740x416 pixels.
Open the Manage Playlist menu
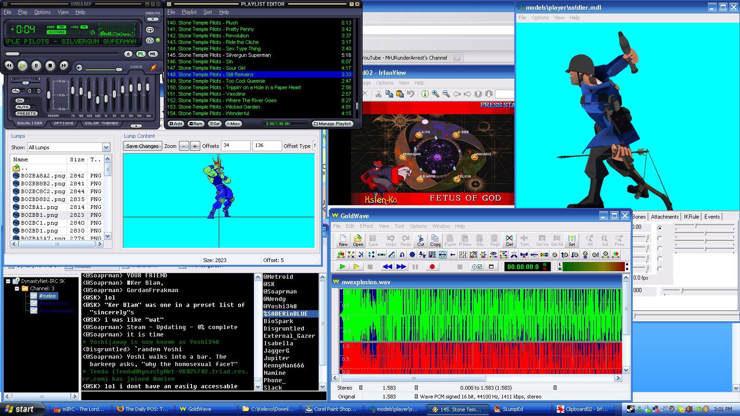pyautogui.click(x=333, y=124)
